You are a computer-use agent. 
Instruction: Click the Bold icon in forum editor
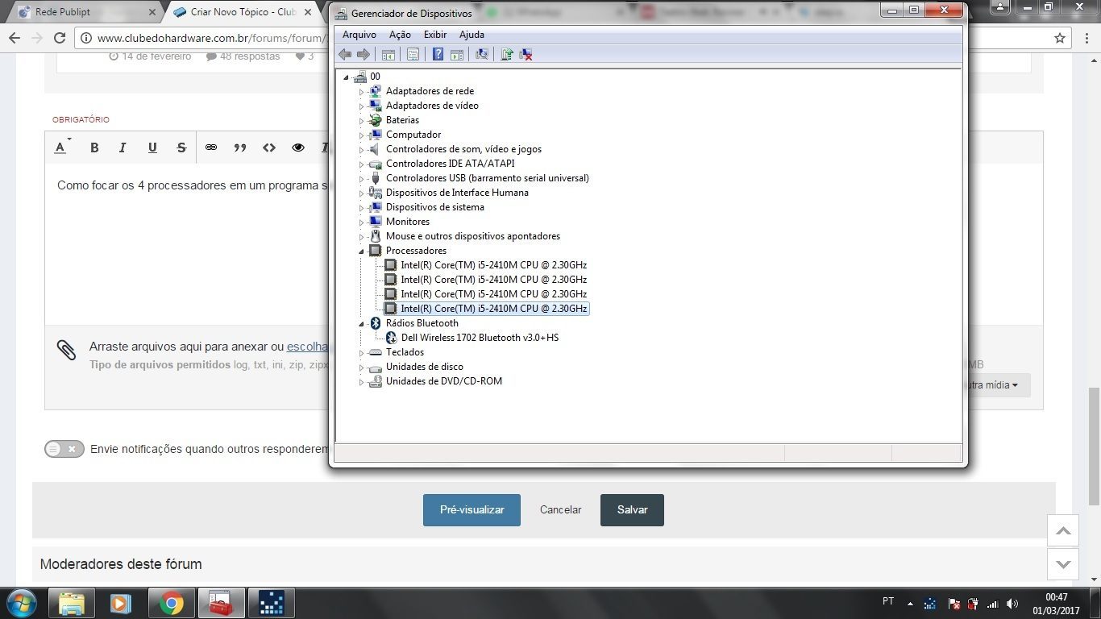pyautogui.click(x=94, y=147)
